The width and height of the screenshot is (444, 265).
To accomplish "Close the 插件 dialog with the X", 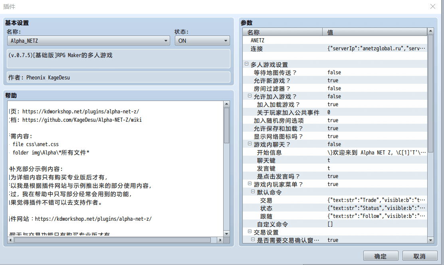I will 433,6.
